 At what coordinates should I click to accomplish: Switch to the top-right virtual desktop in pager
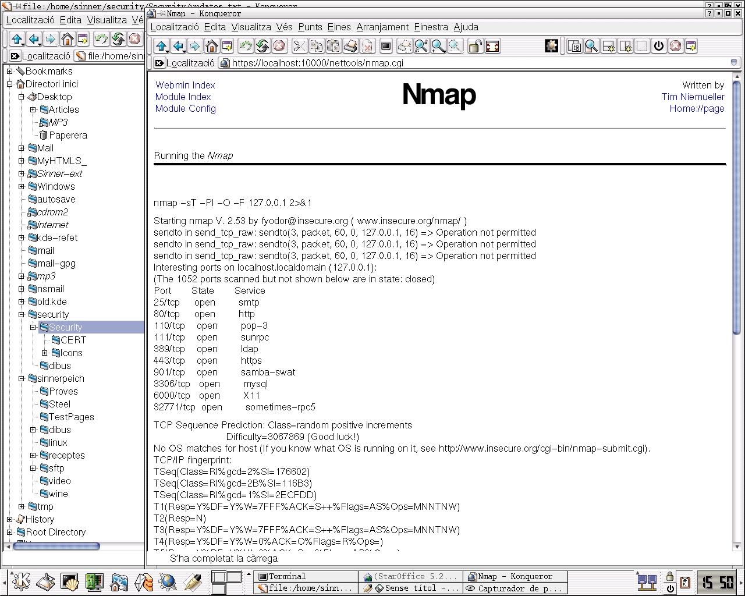point(234,577)
